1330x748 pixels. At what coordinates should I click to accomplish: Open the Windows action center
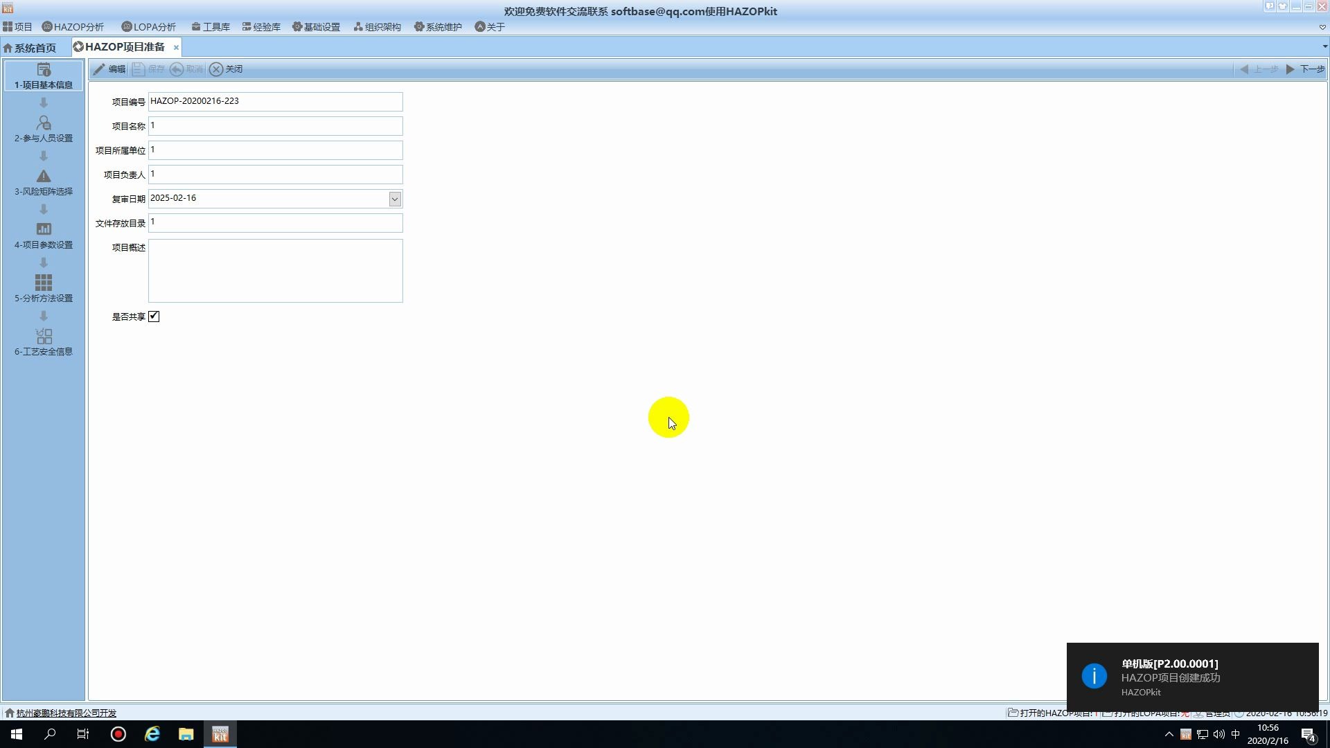pyautogui.click(x=1309, y=735)
